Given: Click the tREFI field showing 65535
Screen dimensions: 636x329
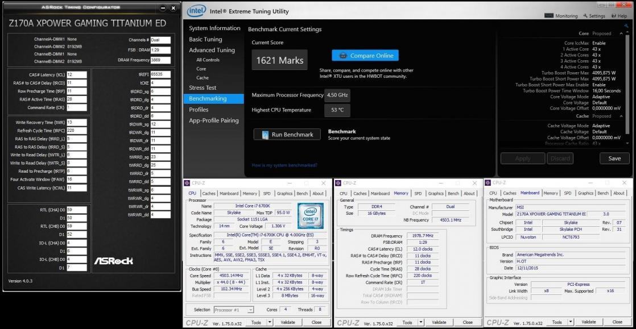Looking at the screenshot, I should [x=160, y=74].
